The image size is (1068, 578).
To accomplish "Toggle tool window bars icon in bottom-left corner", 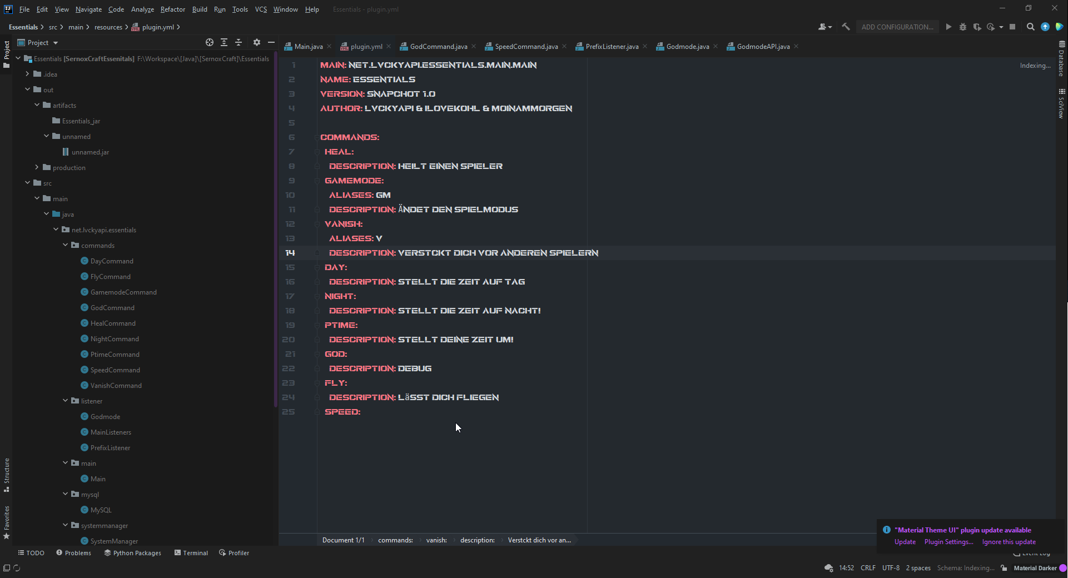I will click(7, 568).
